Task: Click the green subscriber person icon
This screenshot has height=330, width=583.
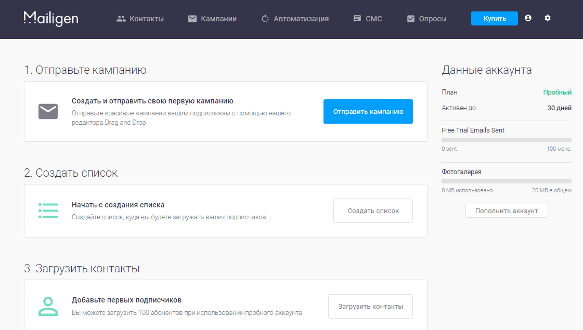Action: click(48, 306)
